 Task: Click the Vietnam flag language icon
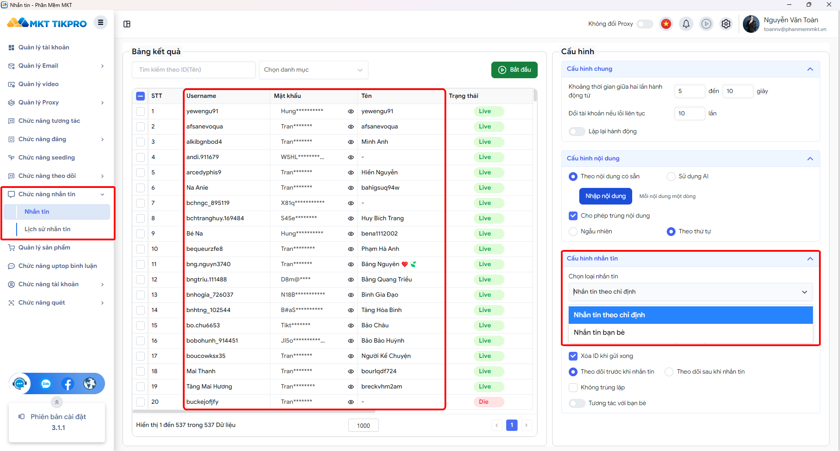[666, 24]
